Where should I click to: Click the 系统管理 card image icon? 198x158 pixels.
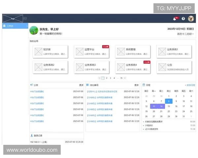(x=121, y=52)
